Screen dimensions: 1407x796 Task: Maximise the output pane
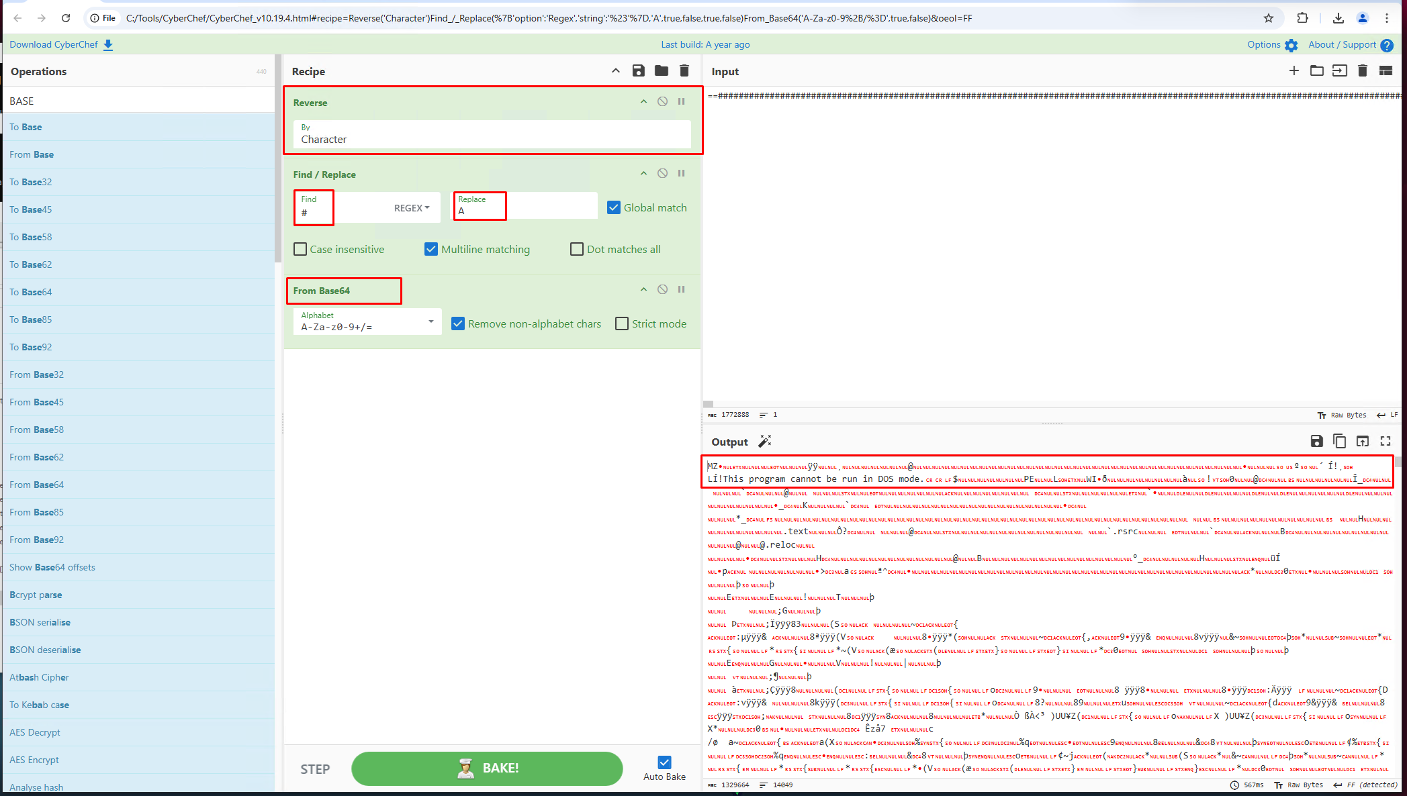1386,441
